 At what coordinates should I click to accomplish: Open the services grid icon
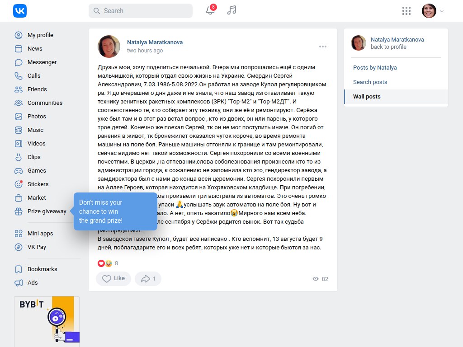point(406,11)
